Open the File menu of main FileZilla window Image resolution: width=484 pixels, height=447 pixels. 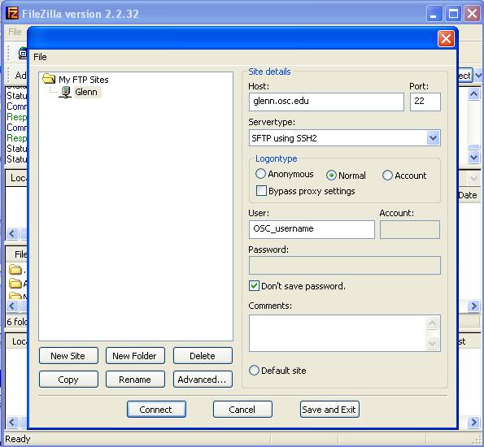click(15, 32)
